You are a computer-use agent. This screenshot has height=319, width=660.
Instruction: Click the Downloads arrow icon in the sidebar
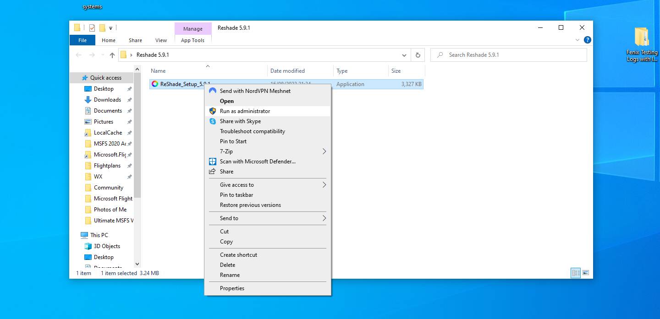tap(88, 100)
